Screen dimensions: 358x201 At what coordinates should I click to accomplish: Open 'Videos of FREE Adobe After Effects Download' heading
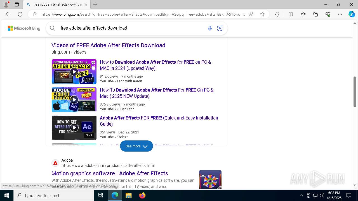tap(108, 45)
